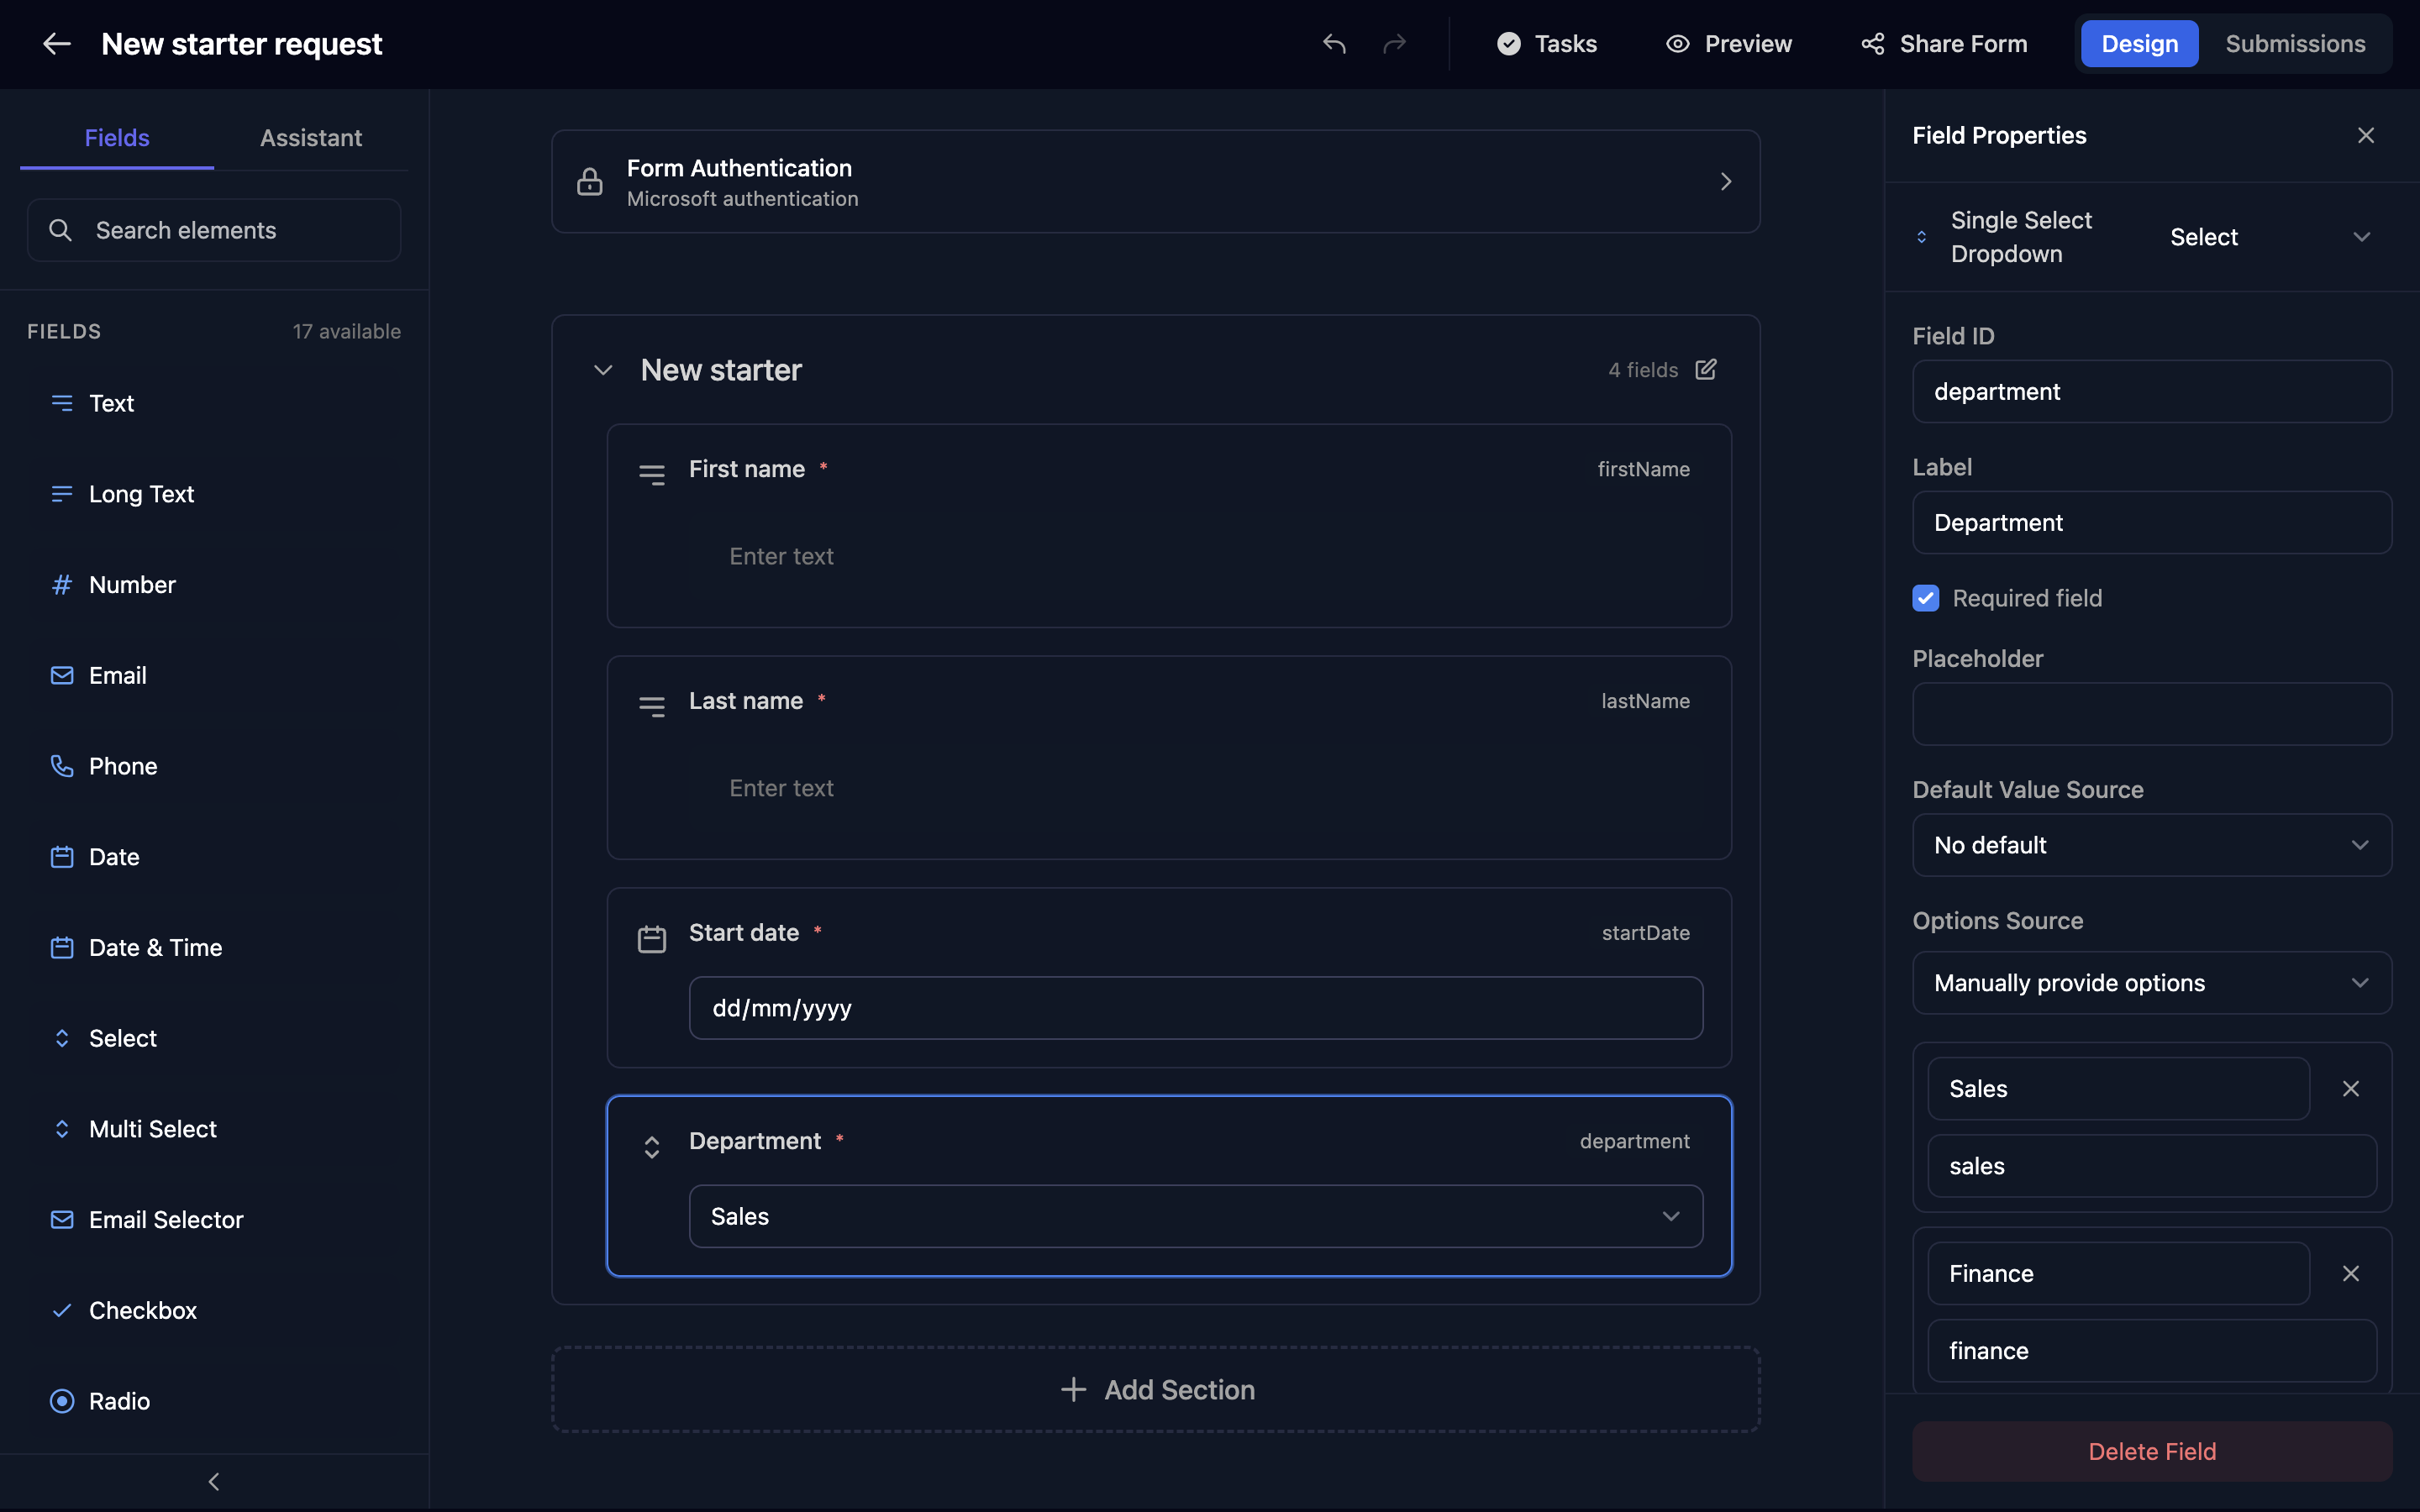This screenshot has height=1512, width=2420.
Task: Select the Design tab
Action: (x=2139, y=44)
